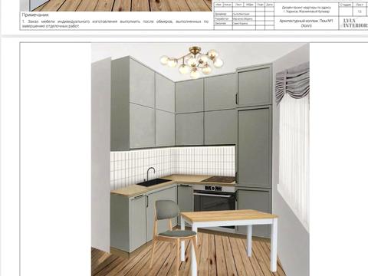Click the "Архитектурный коллаж Пом.№1" title cell
The image size is (368, 276).
[306, 23]
